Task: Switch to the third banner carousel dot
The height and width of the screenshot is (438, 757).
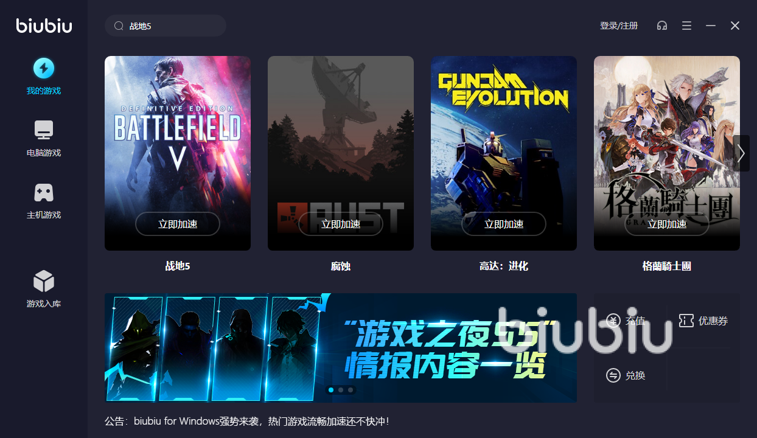Action: pos(351,390)
